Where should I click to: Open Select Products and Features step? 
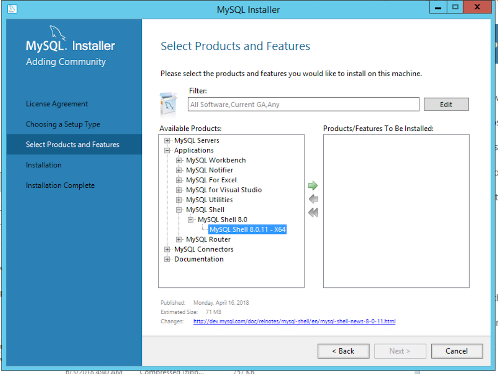pos(74,144)
